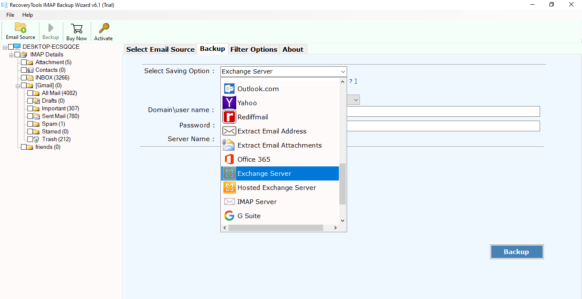The width and height of the screenshot is (582, 299).
Task: Collapse the IMAP Details tree node
Action: (x=12, y=55)
